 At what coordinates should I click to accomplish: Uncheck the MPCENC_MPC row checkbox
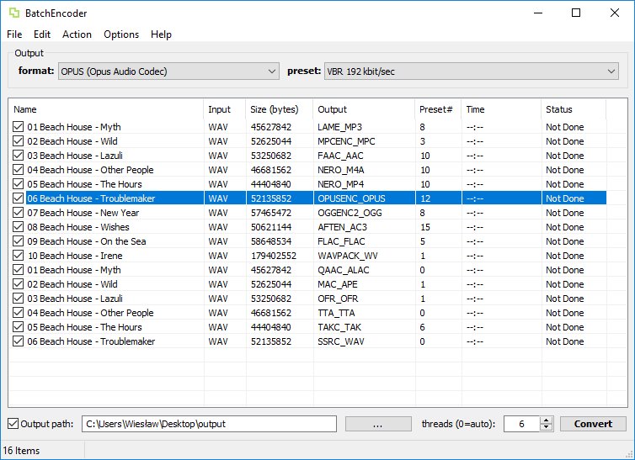pyautogui.click(x=18, y=141)
